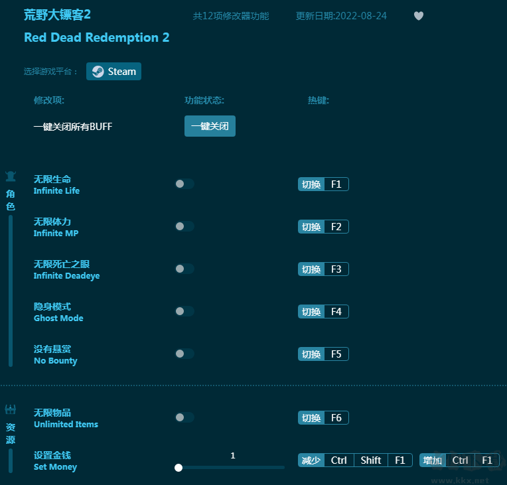Click the 一键关闭所有BUFF label
Screen dimensions: 507x485
tap(73, 127)
